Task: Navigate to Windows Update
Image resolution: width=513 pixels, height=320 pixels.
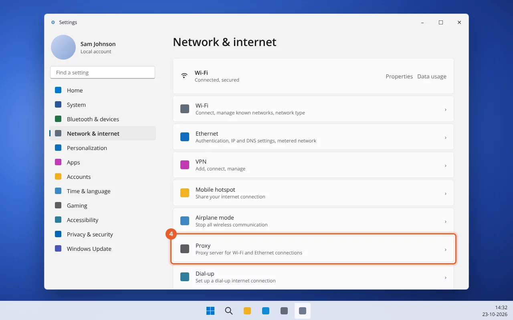Action: tap(103, 249)
